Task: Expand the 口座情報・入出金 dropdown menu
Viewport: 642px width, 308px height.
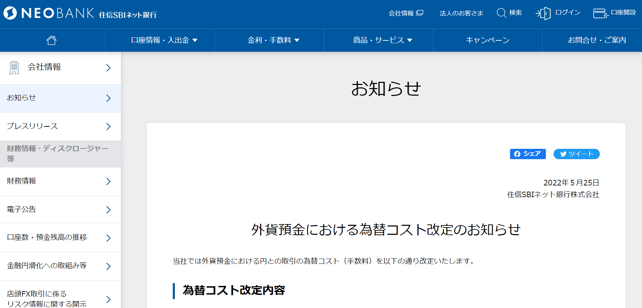Action: [164, 40]
